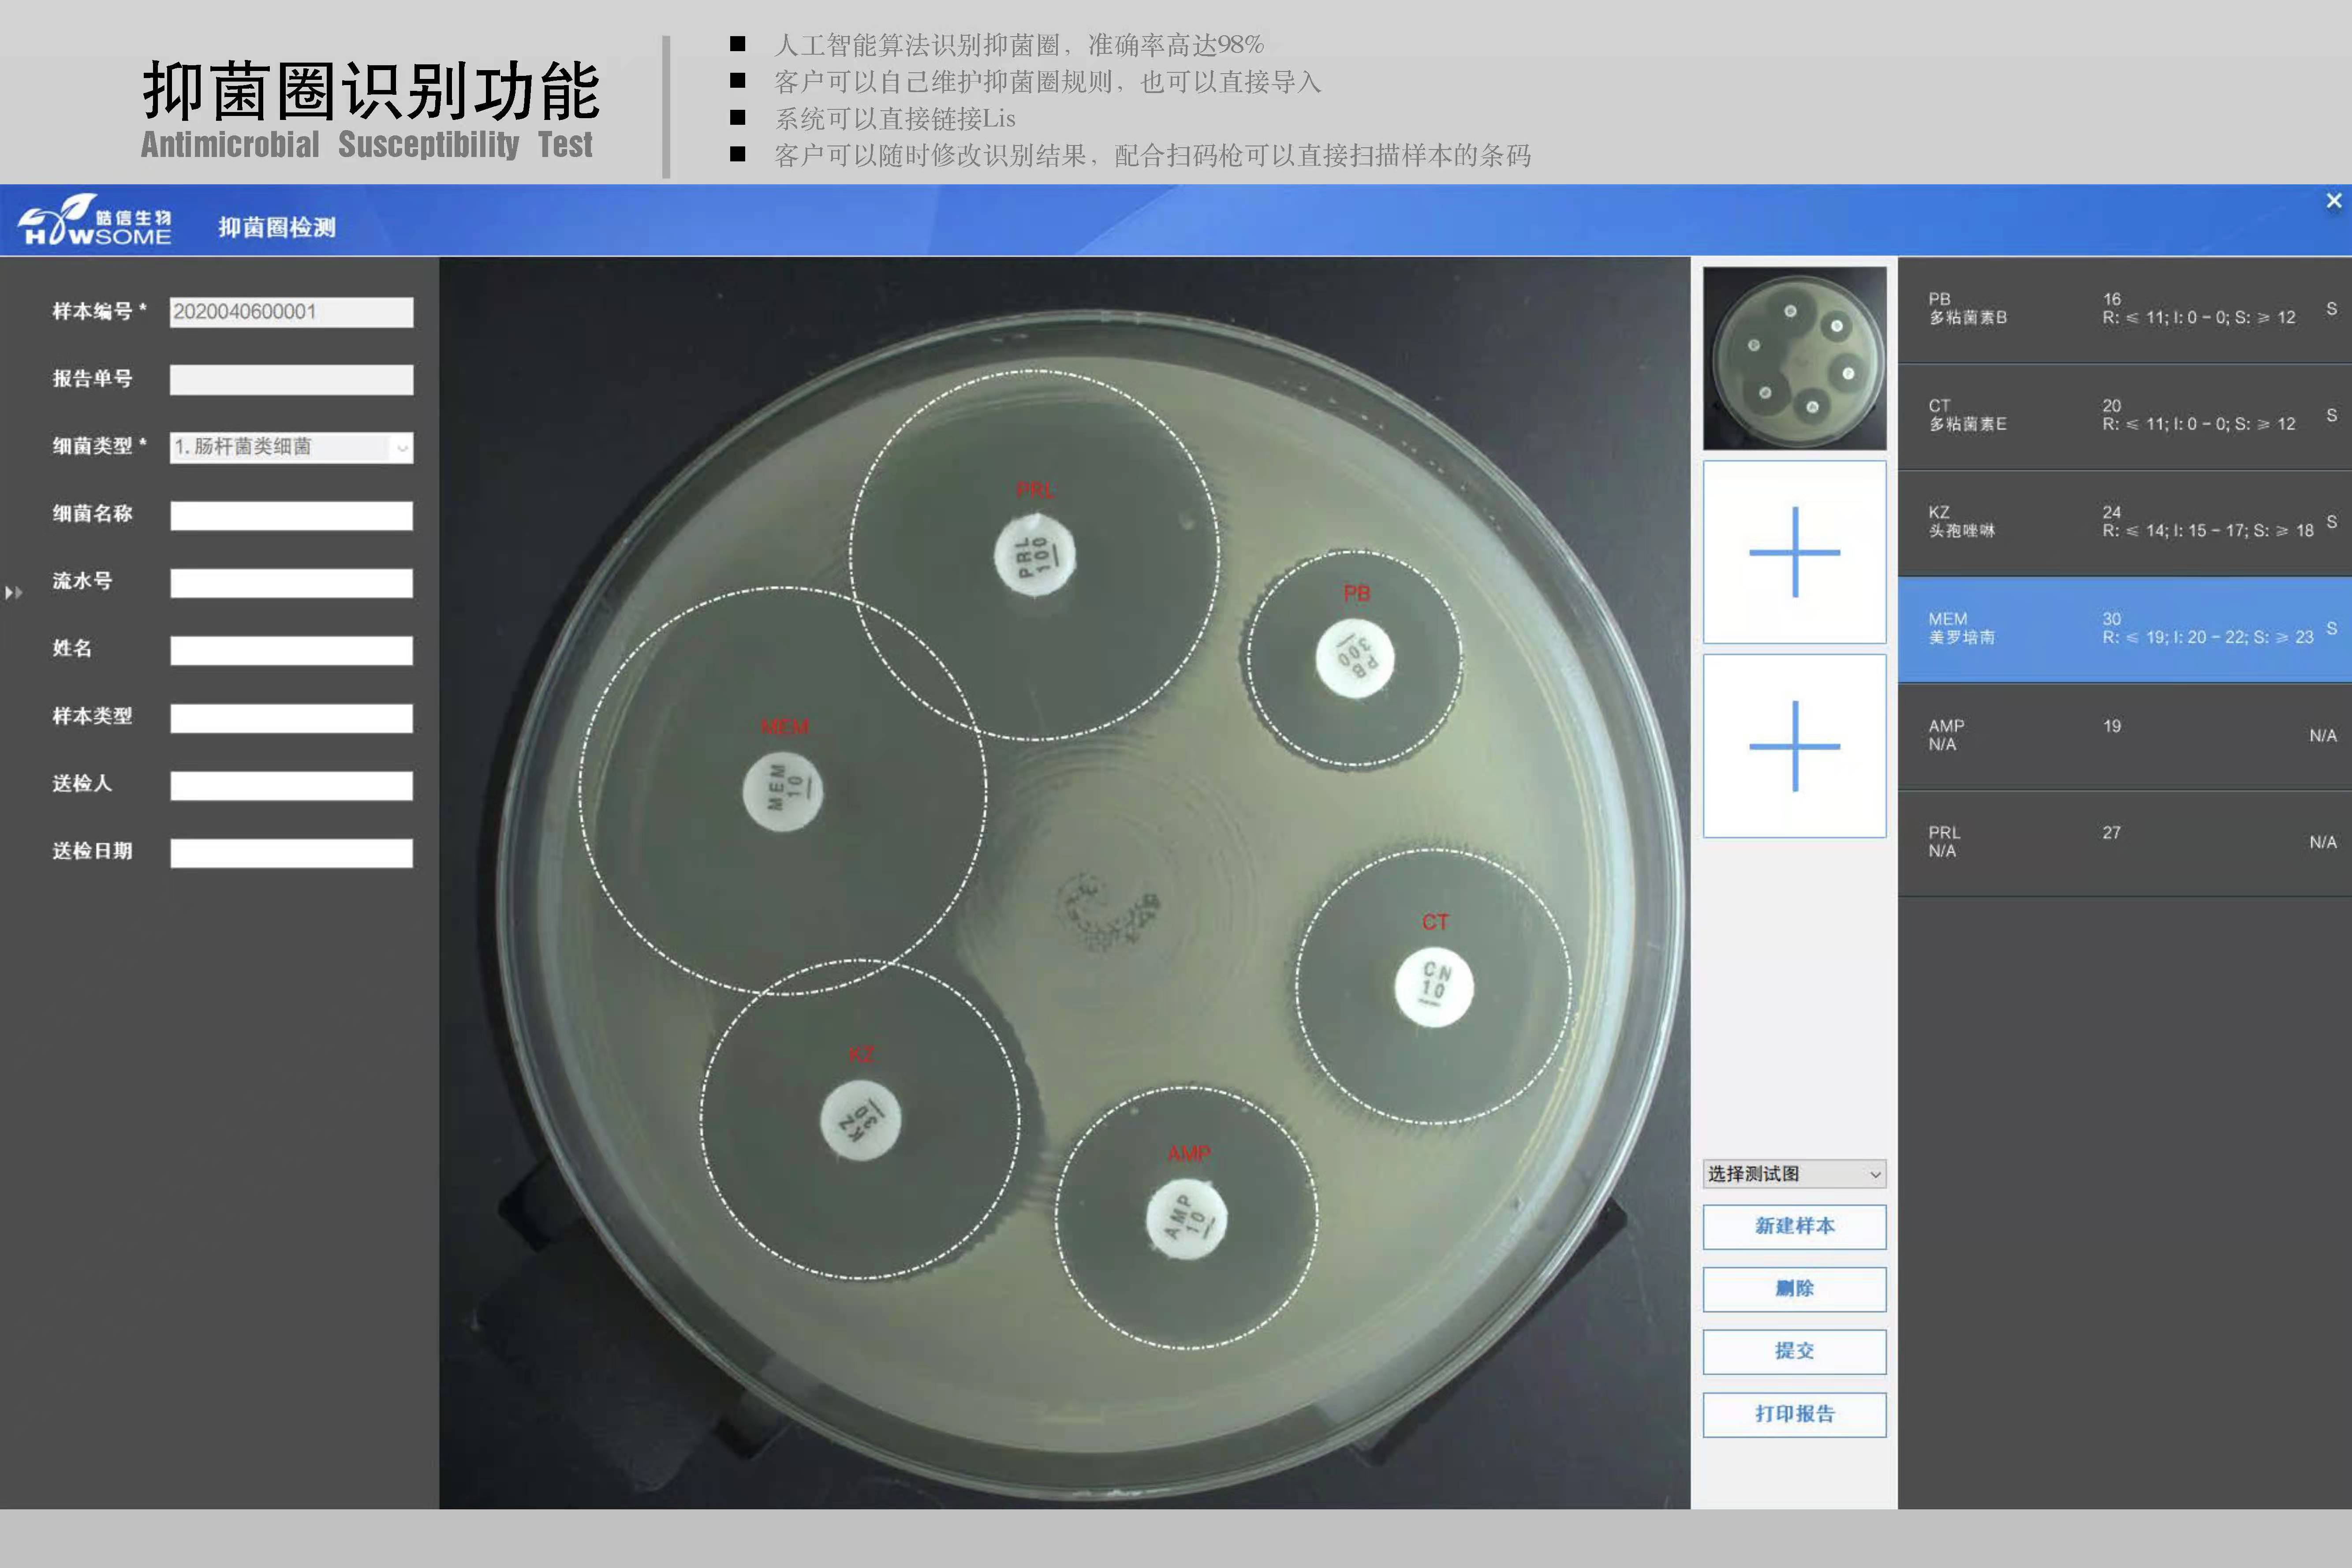Focus the 姓名 input field

[x=291, y=650]
